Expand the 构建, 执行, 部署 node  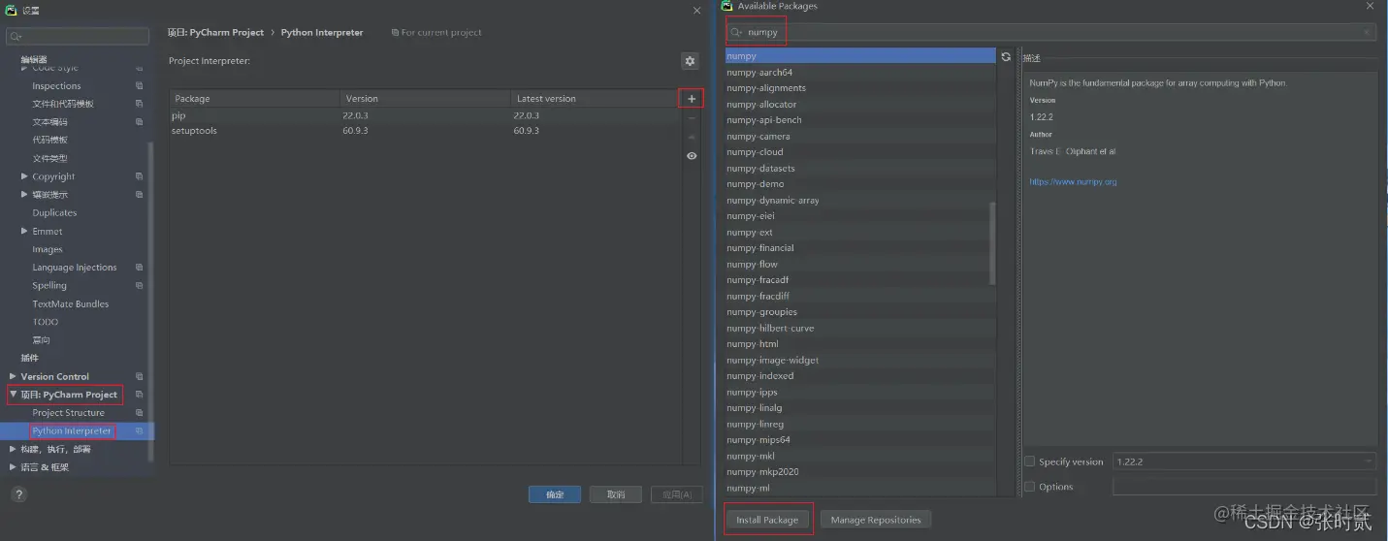[x=13, y=449]
